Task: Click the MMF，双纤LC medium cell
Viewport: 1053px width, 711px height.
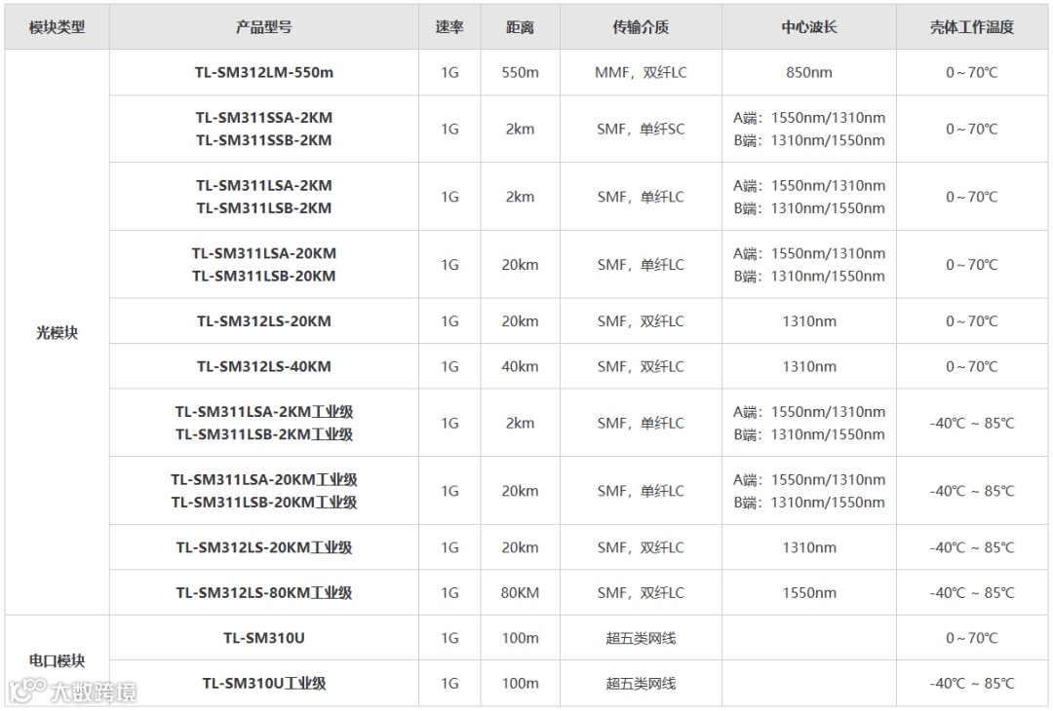Action: tap(641, 72)
